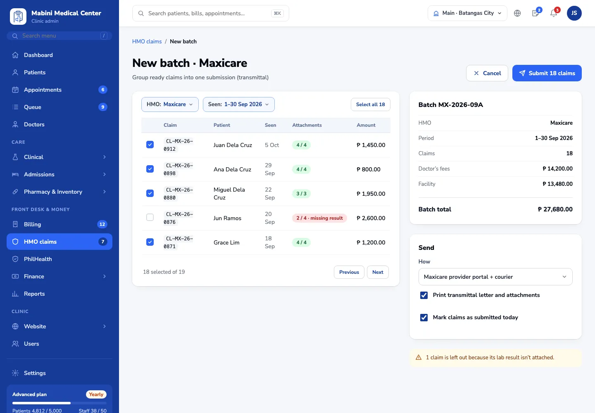This screenshot has height=413, width=595.
Task: Open the JS user avatar menu
Action: click(574, 13)
